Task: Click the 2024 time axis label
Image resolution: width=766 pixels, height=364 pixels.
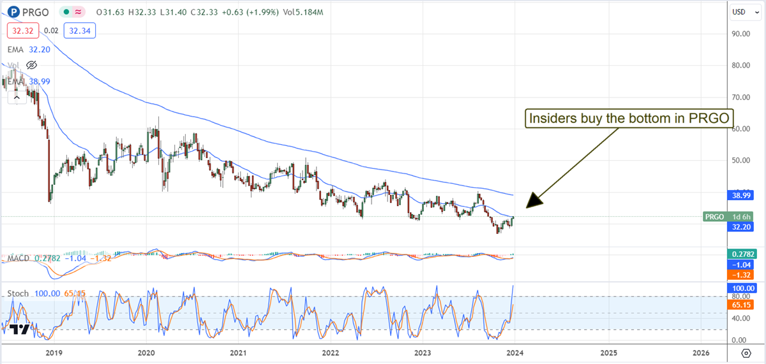Action: tap(514, 352)
